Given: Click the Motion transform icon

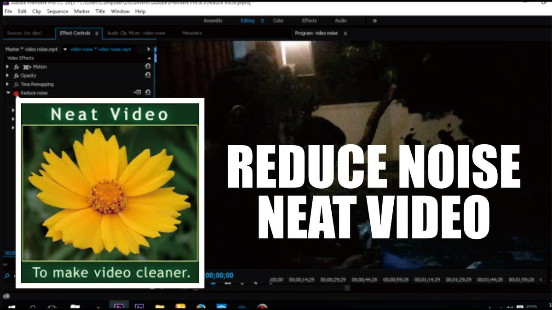Looking at the screenshot, I should click(27, 67).
